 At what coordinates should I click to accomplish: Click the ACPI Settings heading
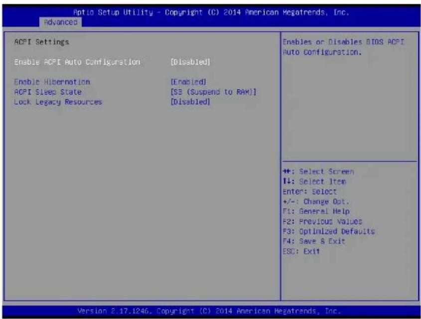coord(42,42)
